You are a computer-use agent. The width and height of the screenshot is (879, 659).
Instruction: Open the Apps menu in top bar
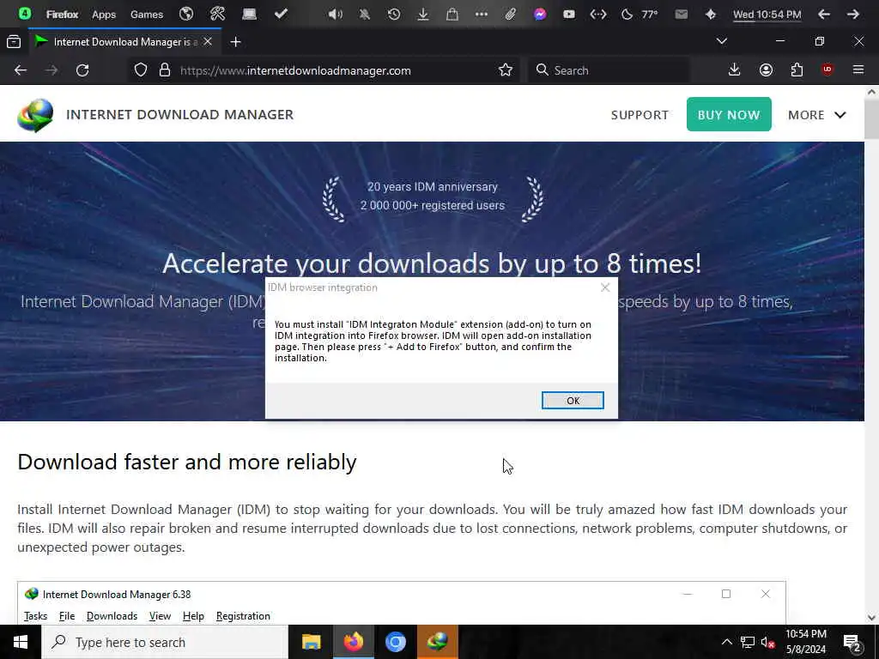(104, 15)
